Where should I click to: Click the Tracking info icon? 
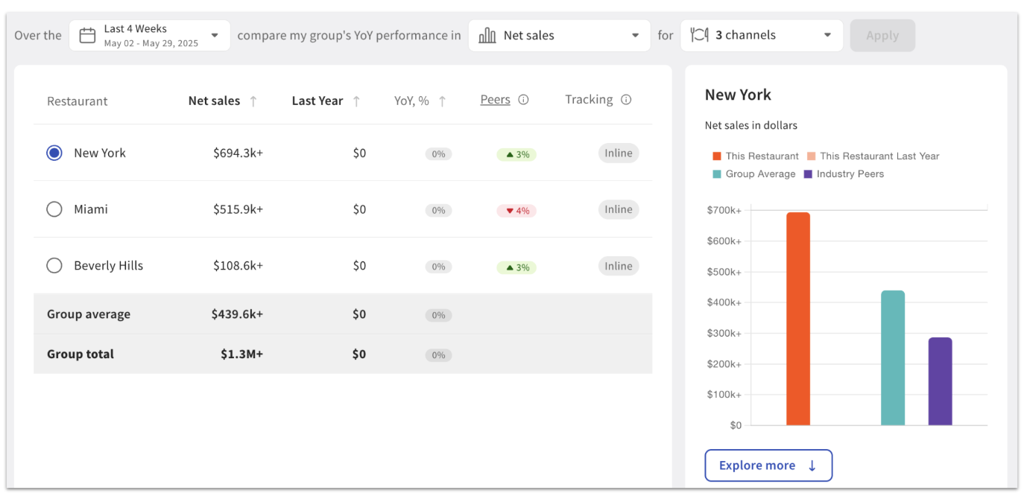[x=626, y=100]
